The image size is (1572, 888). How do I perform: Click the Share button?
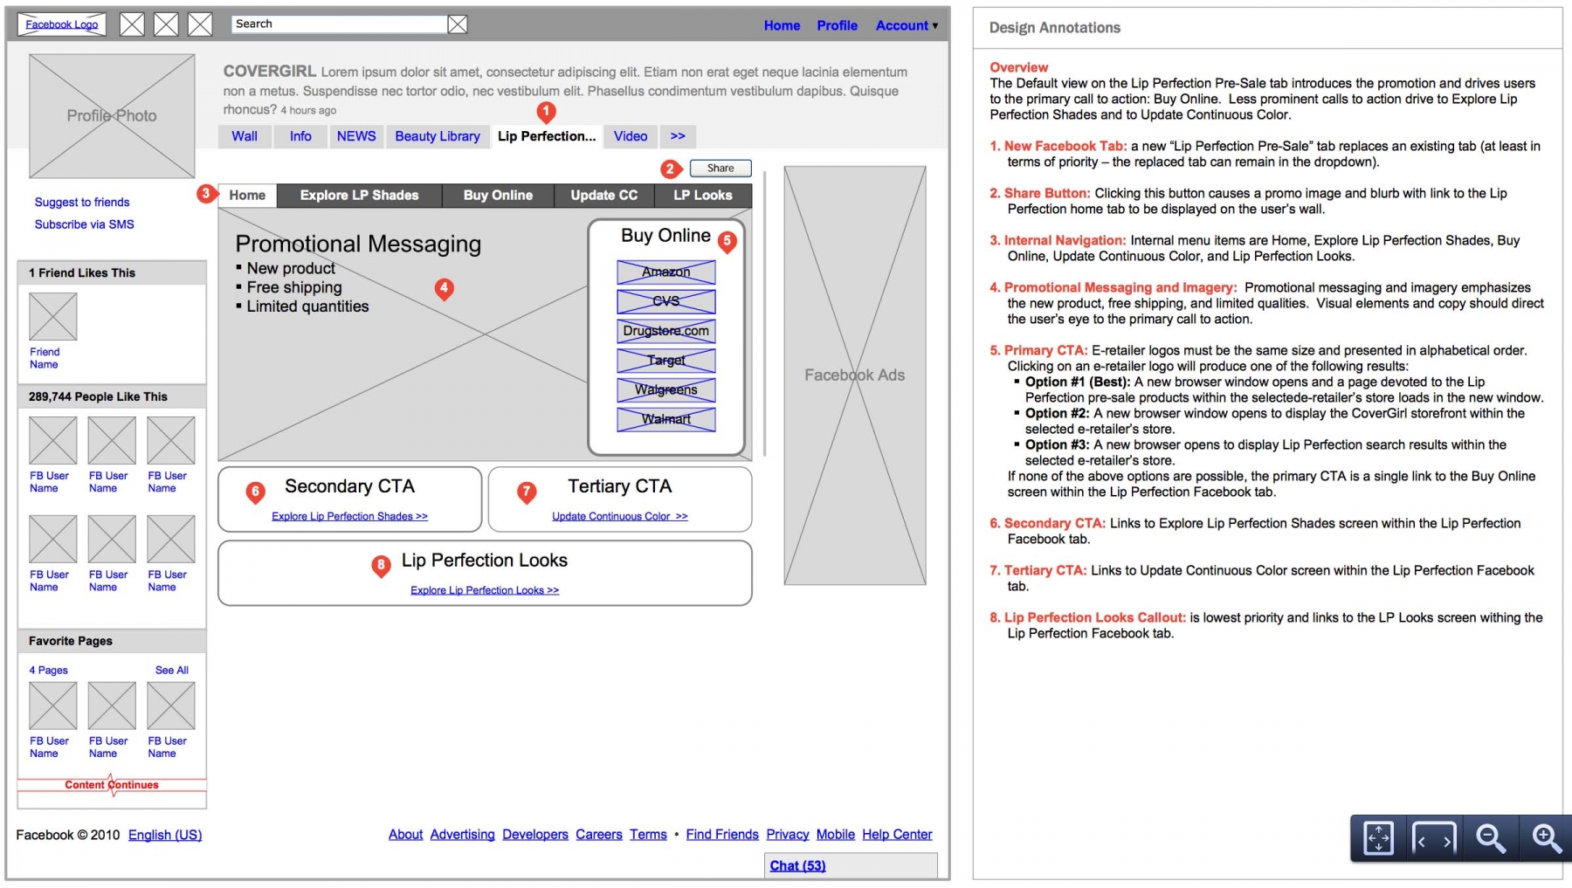coord(720,168)
